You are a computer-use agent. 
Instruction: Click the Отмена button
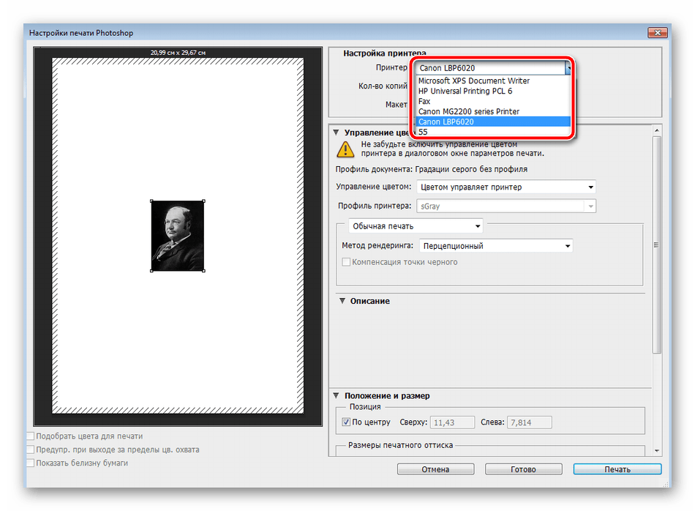(434, 469)
